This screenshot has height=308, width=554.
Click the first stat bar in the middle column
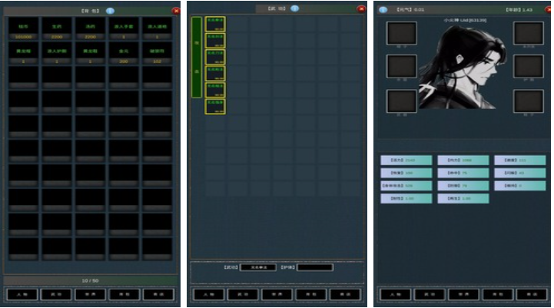pyautogui.click(x=463, y=161)
